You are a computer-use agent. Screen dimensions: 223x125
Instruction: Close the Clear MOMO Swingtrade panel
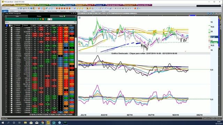(x=76, y=14)
